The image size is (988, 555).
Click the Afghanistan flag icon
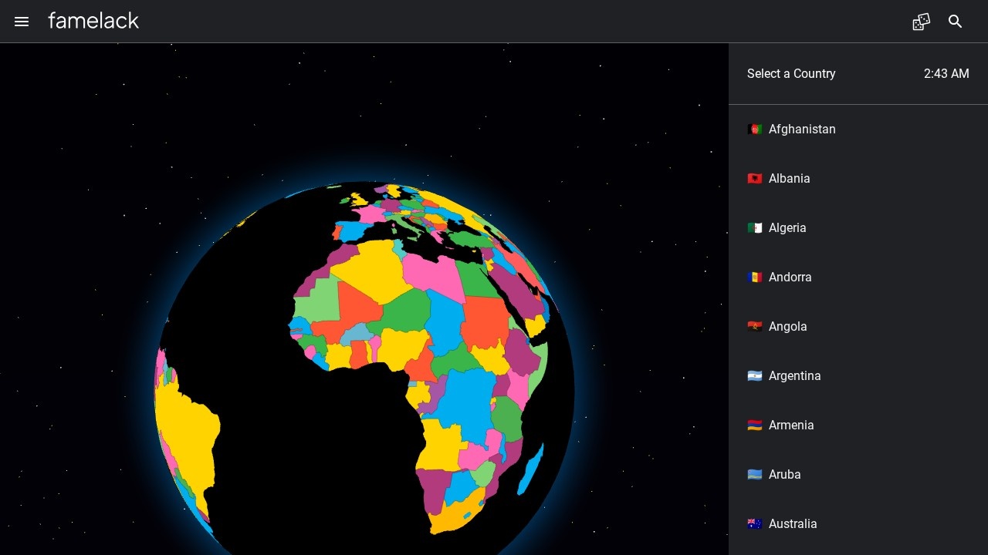755,129
